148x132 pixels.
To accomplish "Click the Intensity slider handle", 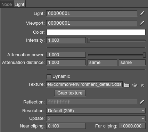I will click(89, 40).
